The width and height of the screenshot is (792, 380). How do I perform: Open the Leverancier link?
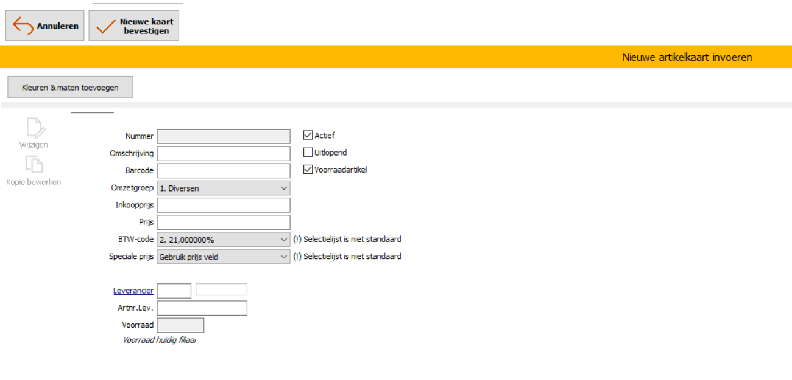133,291
